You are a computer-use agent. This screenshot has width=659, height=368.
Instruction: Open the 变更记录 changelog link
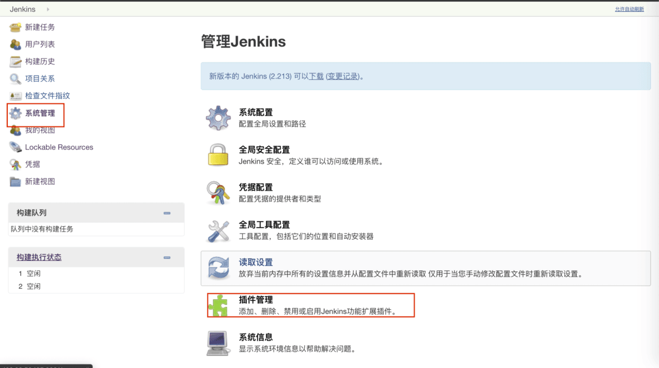click(343, 76)
